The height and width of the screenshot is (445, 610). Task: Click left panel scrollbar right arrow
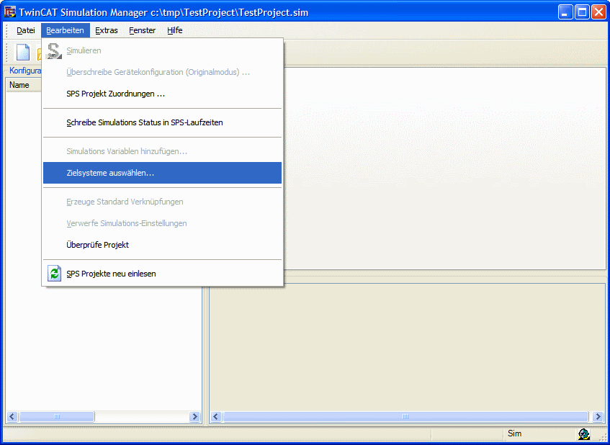point(194,417)
